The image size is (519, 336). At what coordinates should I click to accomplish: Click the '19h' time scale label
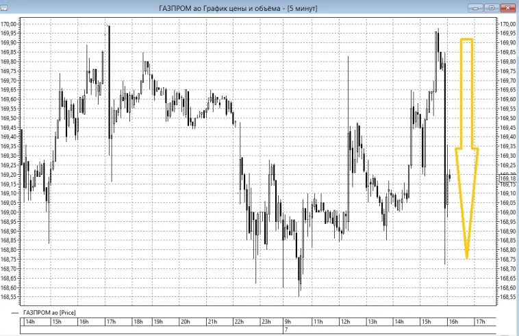[158, 322]
